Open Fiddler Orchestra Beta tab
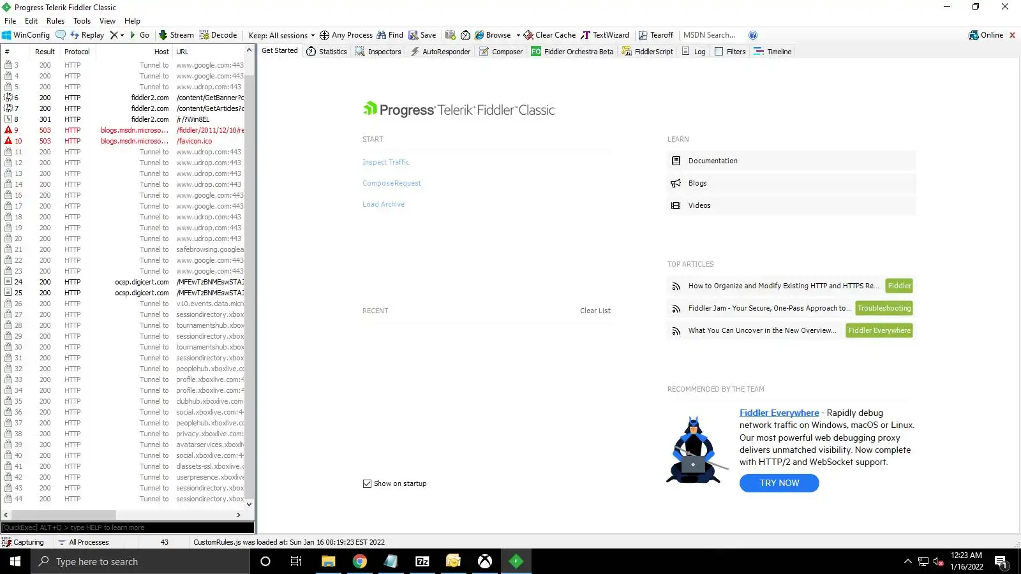1021x574 pixels. 572,52
